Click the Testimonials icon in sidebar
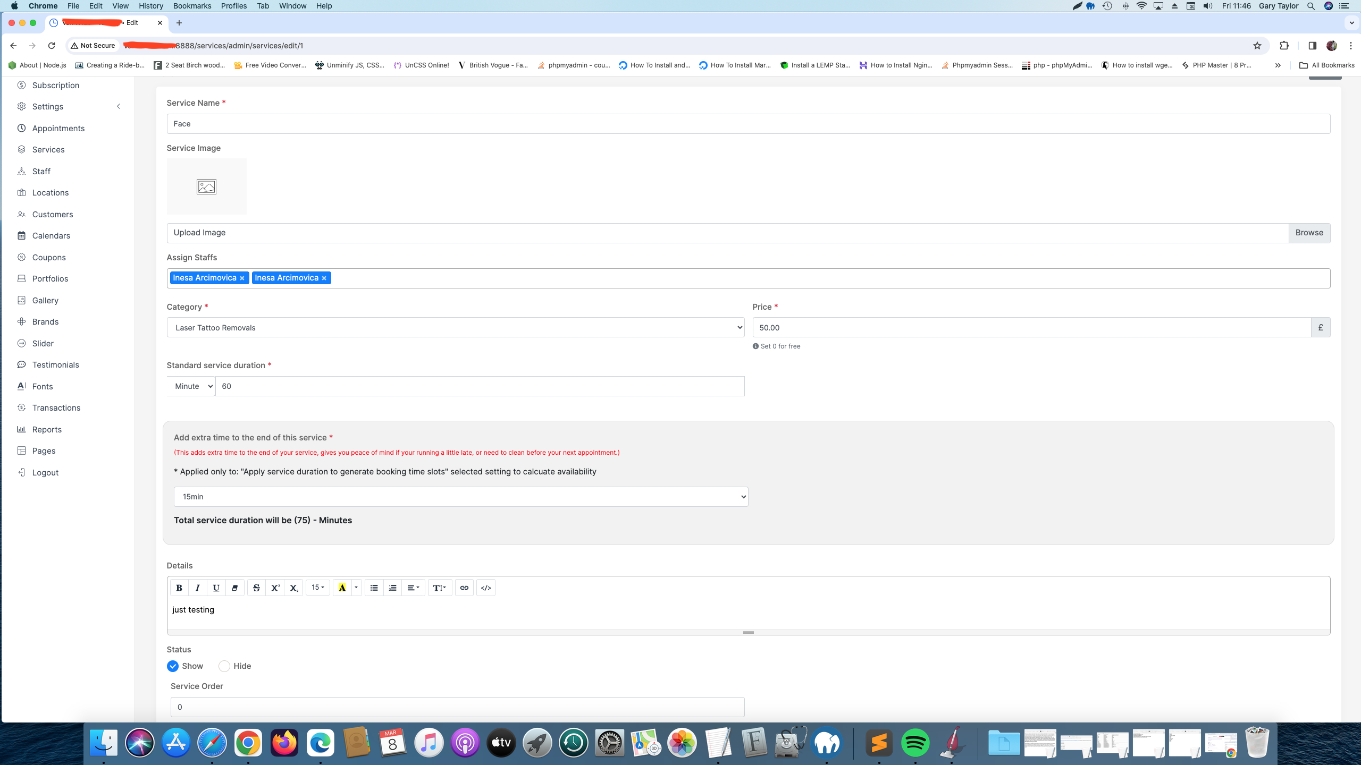This screenshot has height=765, width=1361. tap(21, 364)
